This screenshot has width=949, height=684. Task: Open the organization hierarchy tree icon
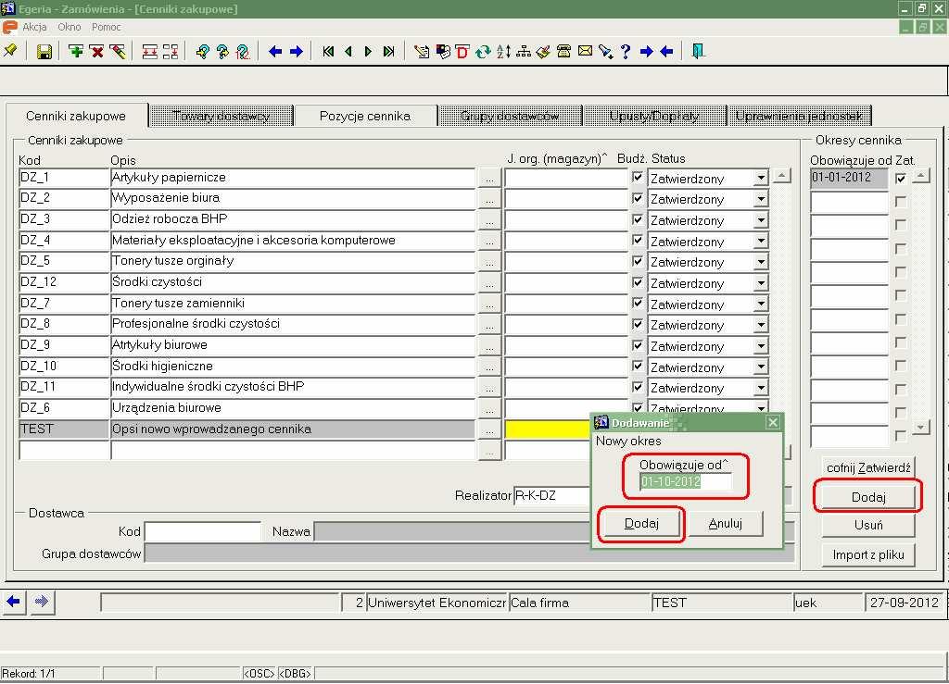(x=524, y=52)
